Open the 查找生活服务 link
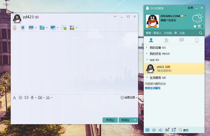Image resolution: width=210 pixels, height=136 pixels. pyautogui.click(x=153, y=88)
